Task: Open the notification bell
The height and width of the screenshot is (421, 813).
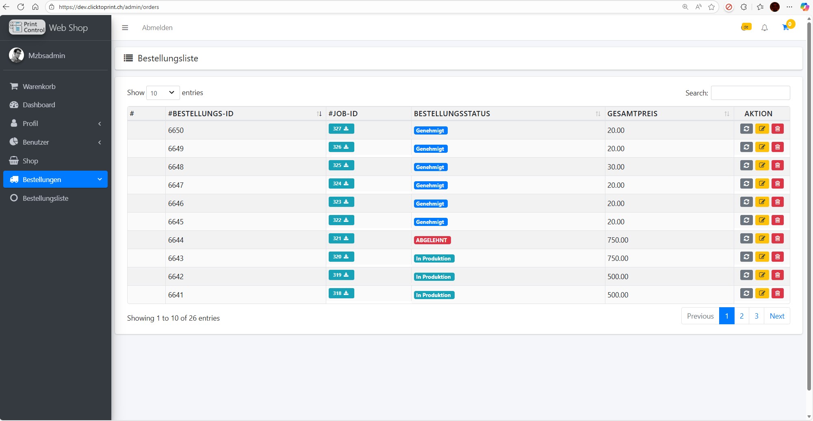Action: [764, 28]
